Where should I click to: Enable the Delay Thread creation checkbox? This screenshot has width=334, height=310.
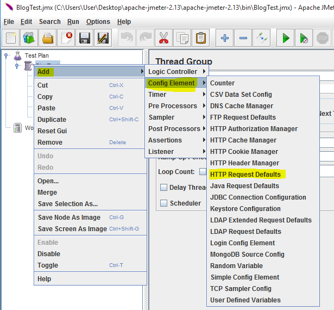163,187
